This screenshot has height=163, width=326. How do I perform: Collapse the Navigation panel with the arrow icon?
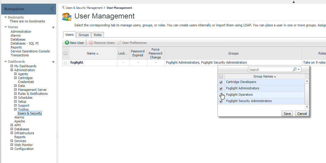(x=52, y=9)
